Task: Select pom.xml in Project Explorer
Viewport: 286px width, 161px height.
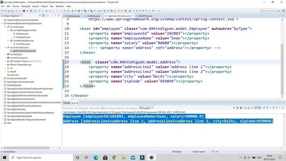Action: coord(14,75)
